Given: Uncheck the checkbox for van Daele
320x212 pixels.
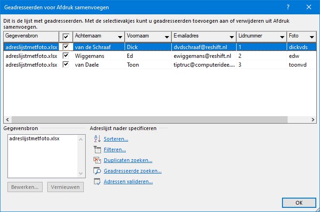Looking at the screenshot, I should pos(66,65).
